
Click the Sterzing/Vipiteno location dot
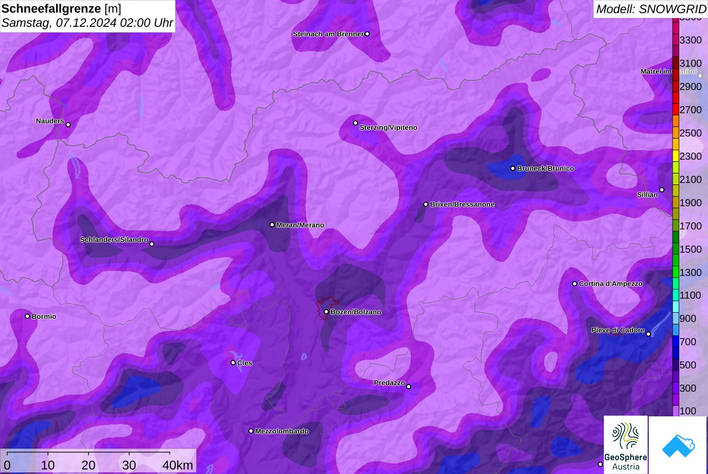356,123
